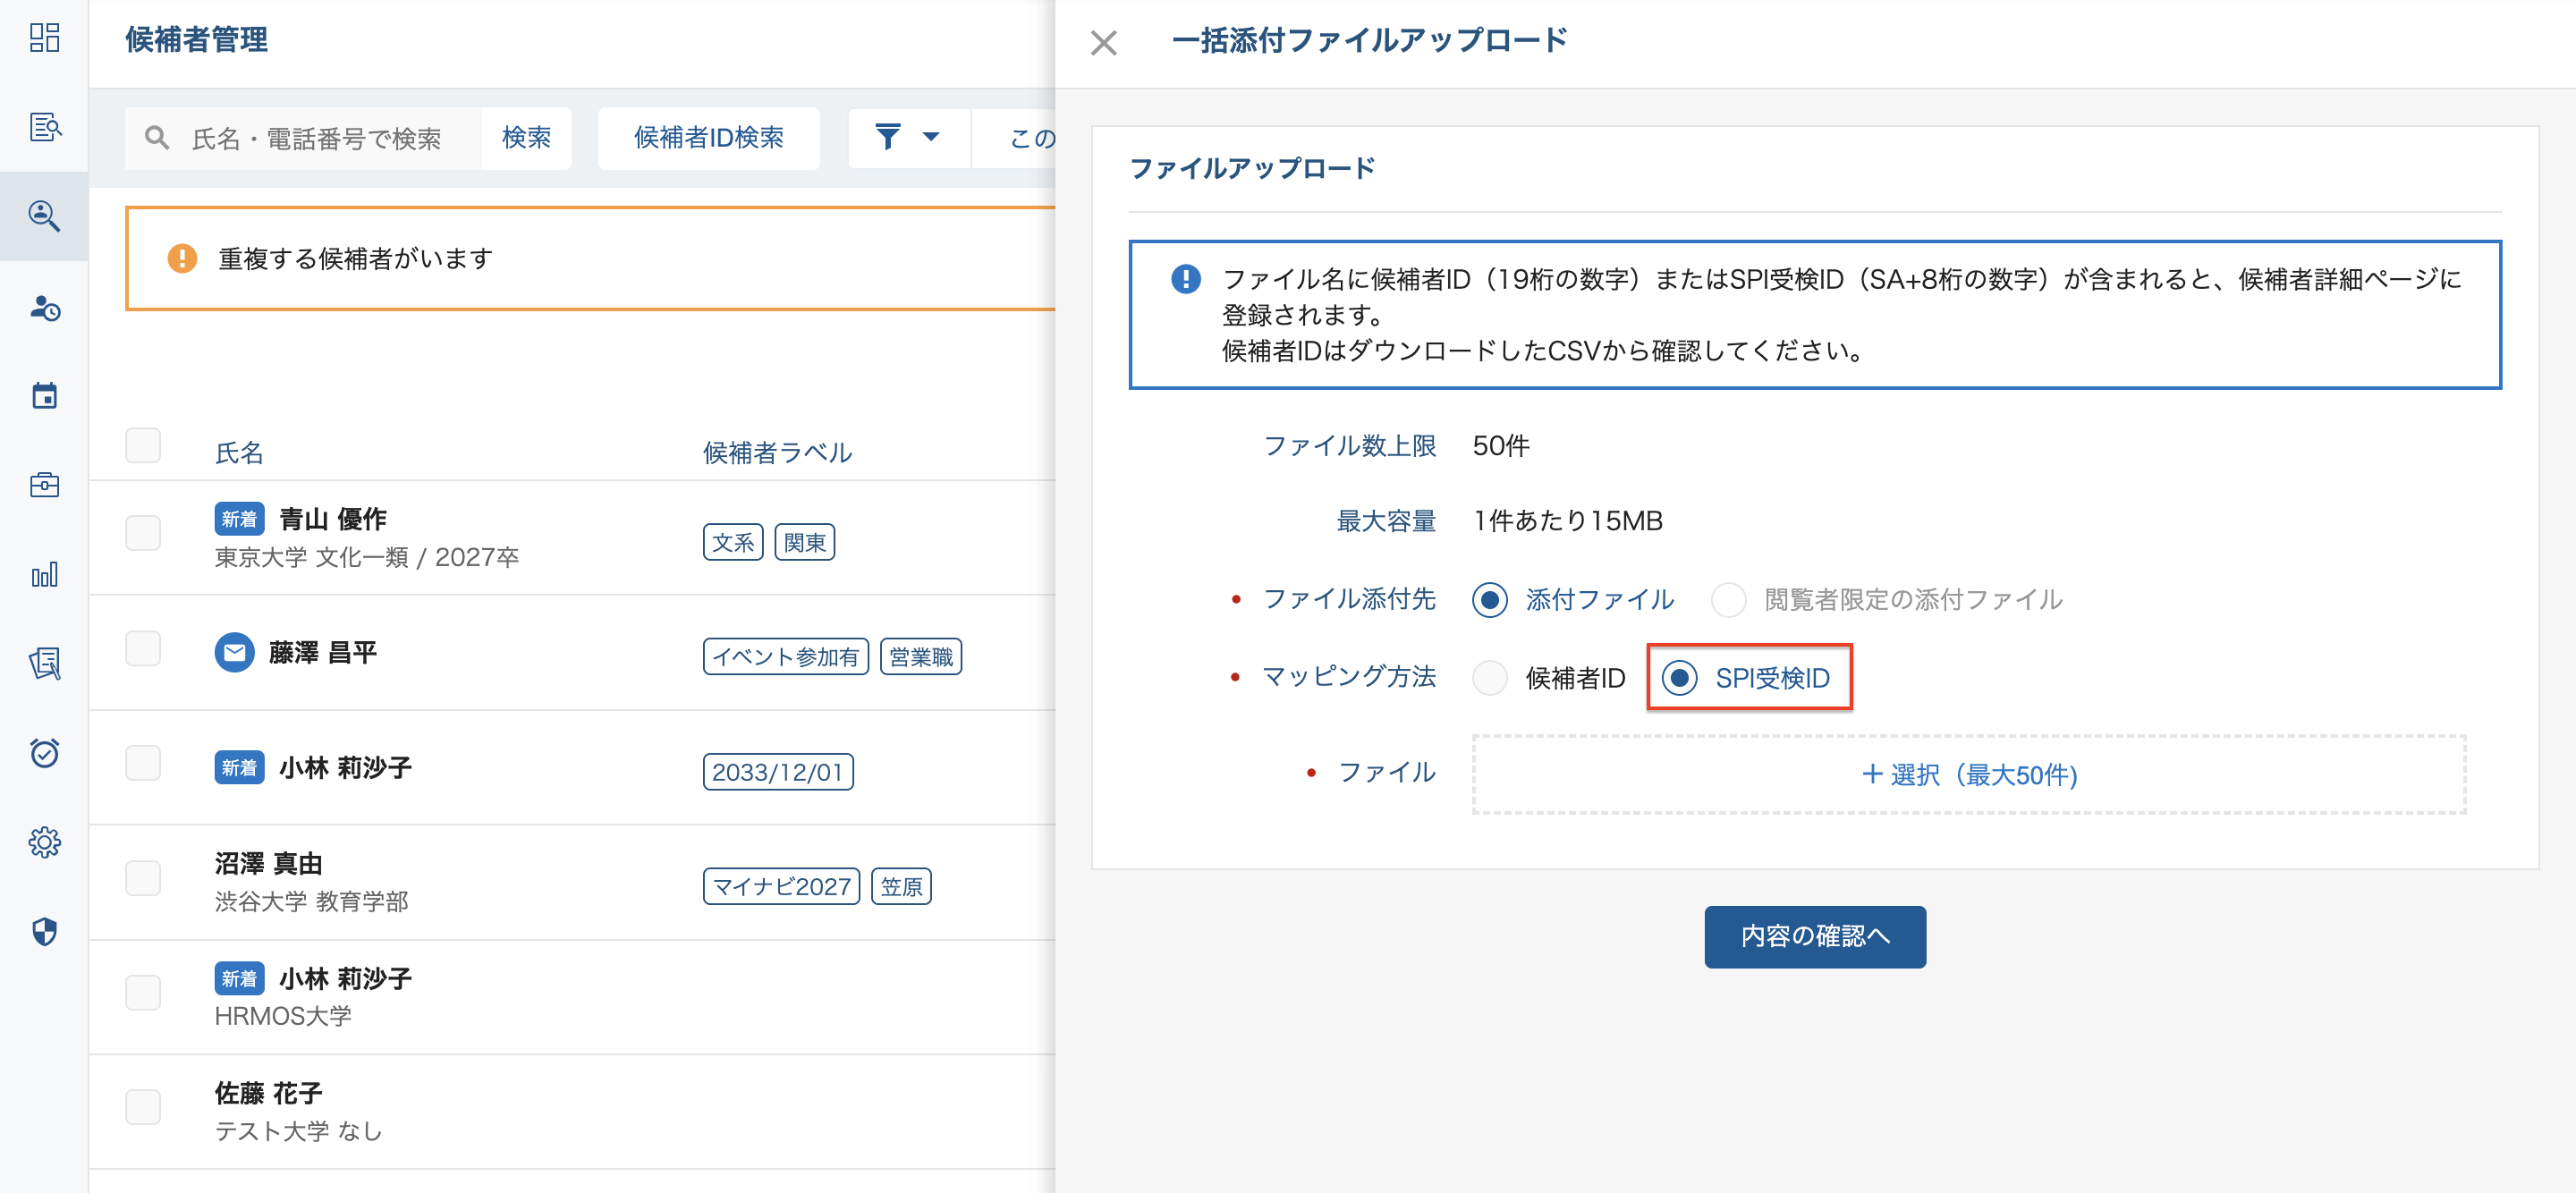Check the box for 青山 優作
Image resolution: width=2576 pixels, height=1193 pixels.
point(143,533)
